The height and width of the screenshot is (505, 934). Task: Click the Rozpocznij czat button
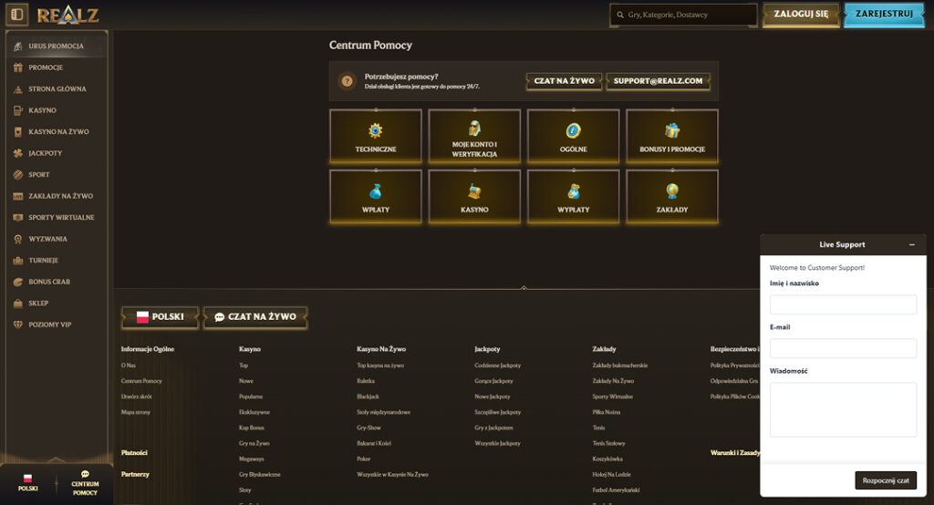[886, 480]
